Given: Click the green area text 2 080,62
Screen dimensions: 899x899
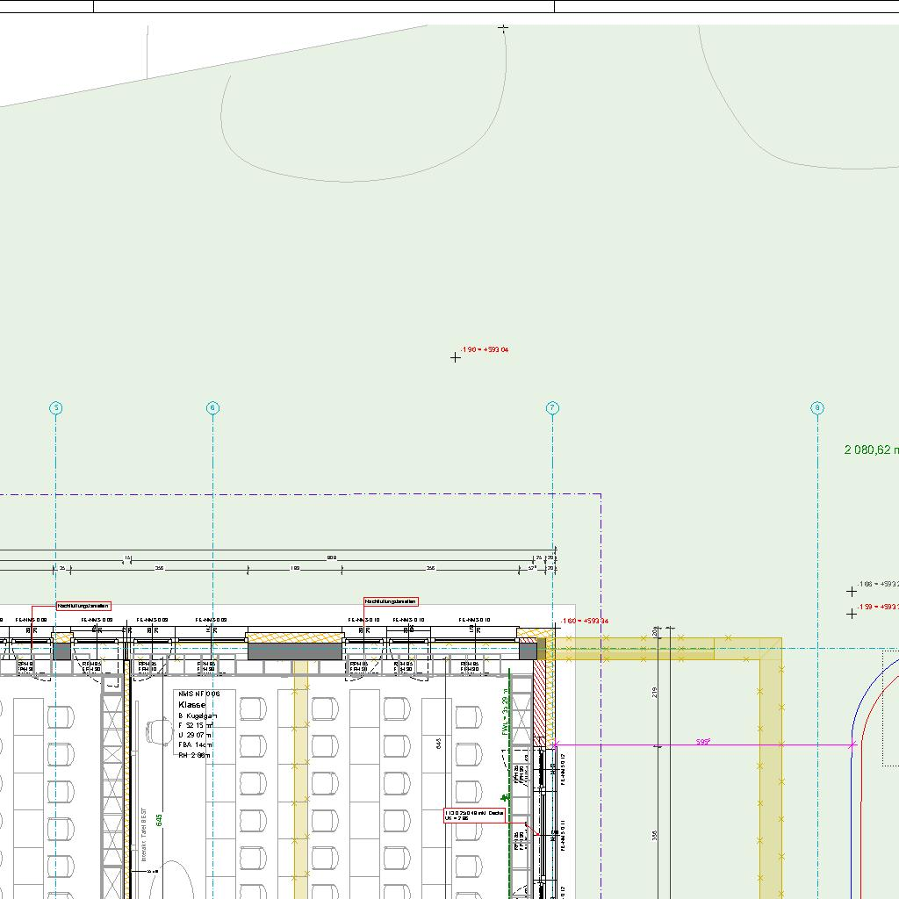Looking at the screenshot, I should (x=871, y=450).
